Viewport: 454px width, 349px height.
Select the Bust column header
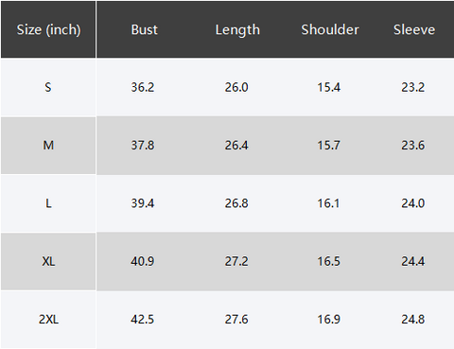pyautogui.click(x=144, y=29)
